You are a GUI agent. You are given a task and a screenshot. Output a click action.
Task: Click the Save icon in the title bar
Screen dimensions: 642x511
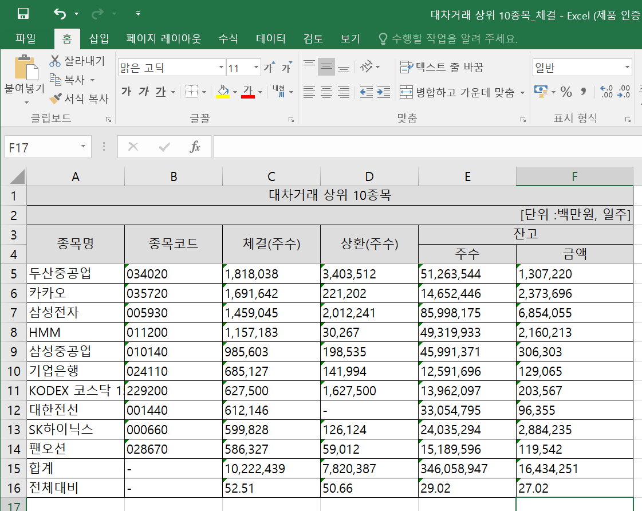[x=23, y=14]
